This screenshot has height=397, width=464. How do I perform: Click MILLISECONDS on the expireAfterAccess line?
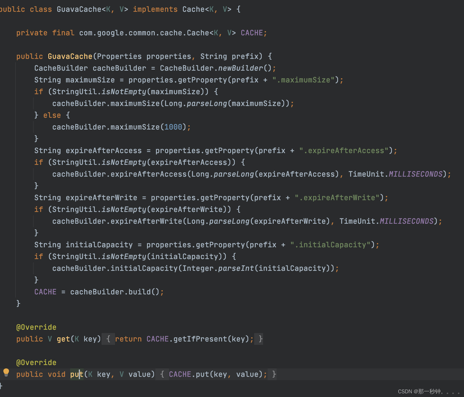point(415,174)
